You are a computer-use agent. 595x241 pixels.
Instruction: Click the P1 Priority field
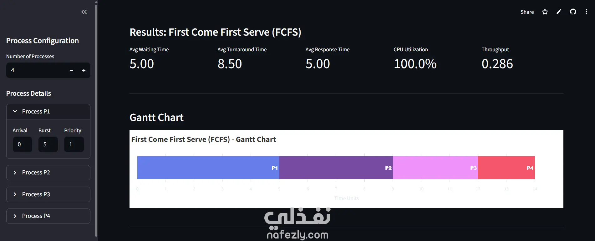tap(74, 144)
